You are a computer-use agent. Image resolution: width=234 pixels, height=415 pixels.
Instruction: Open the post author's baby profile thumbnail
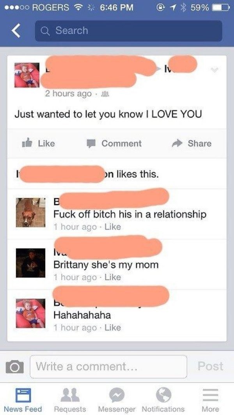(27, 75)
